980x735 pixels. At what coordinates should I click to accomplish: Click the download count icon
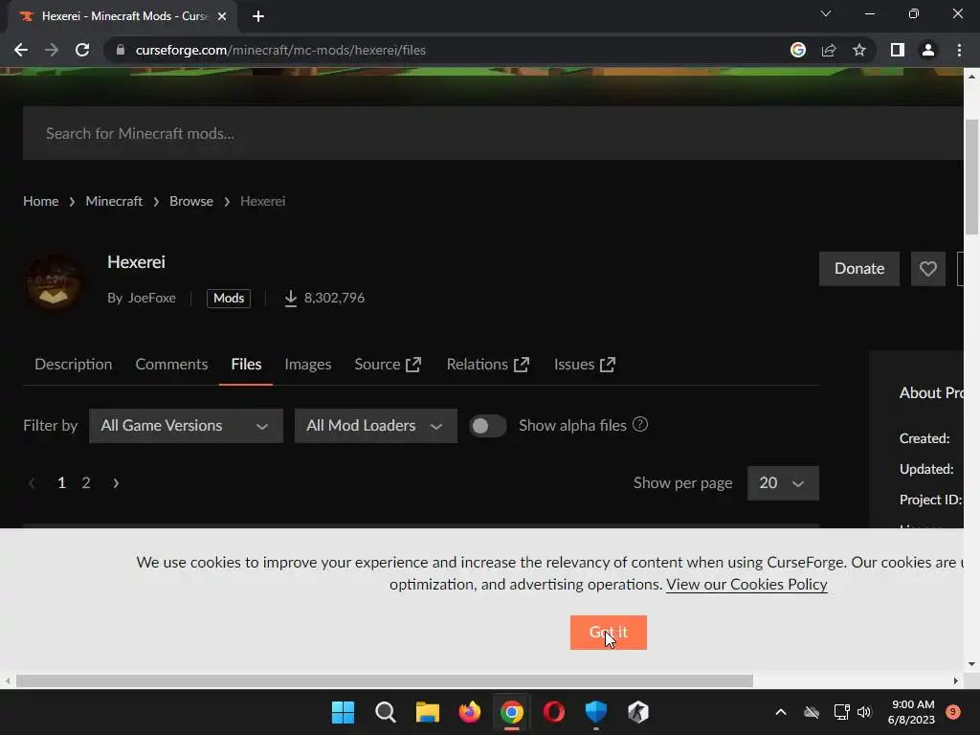coord(291,299)
